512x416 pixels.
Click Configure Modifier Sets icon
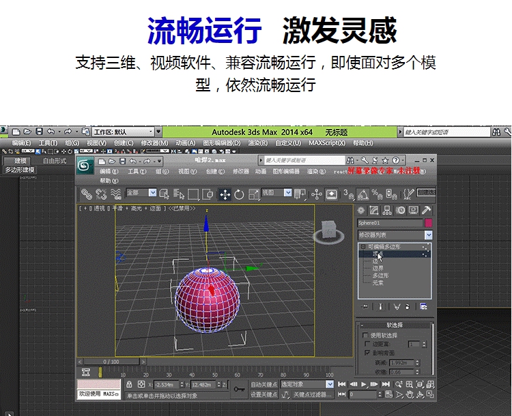[423, 306]
